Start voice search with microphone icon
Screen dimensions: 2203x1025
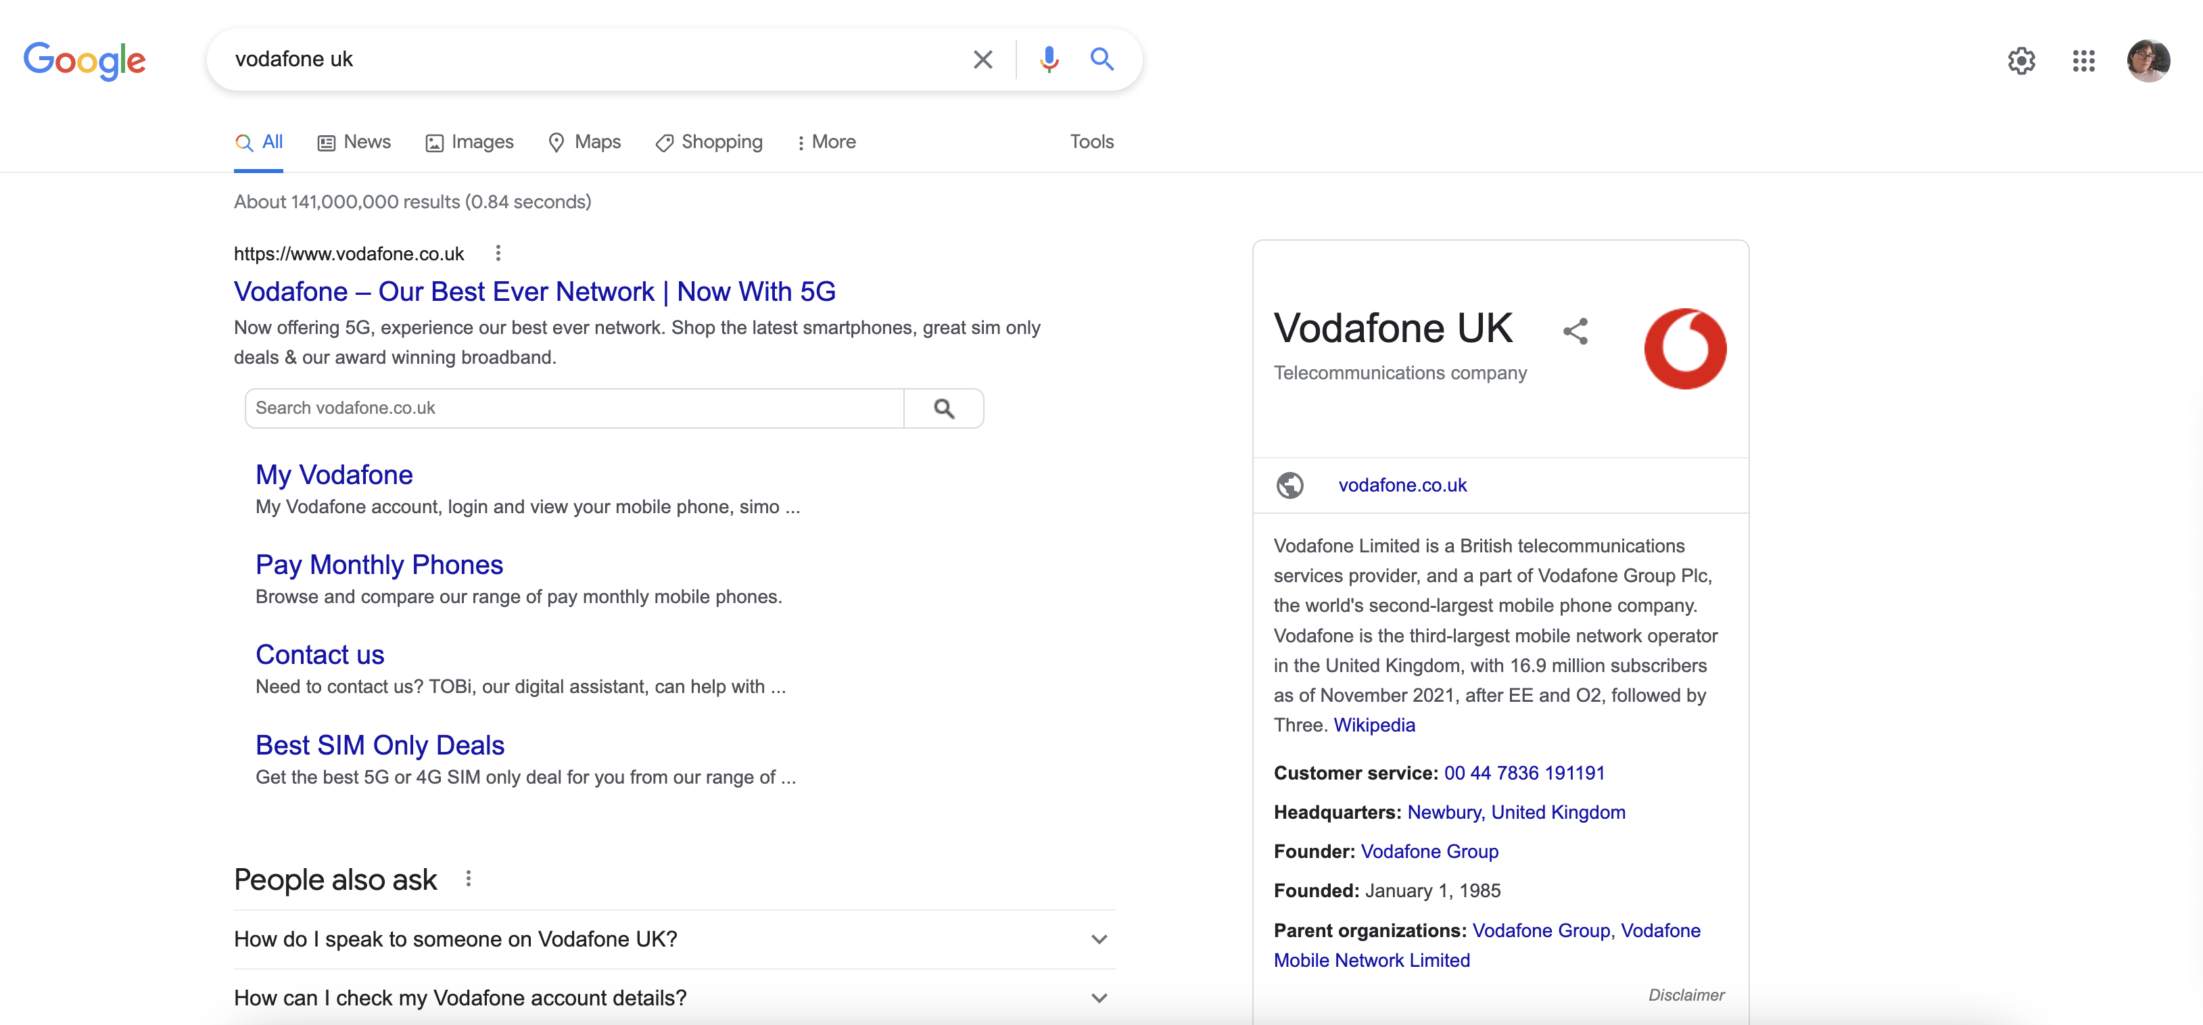coord(1049,59)
